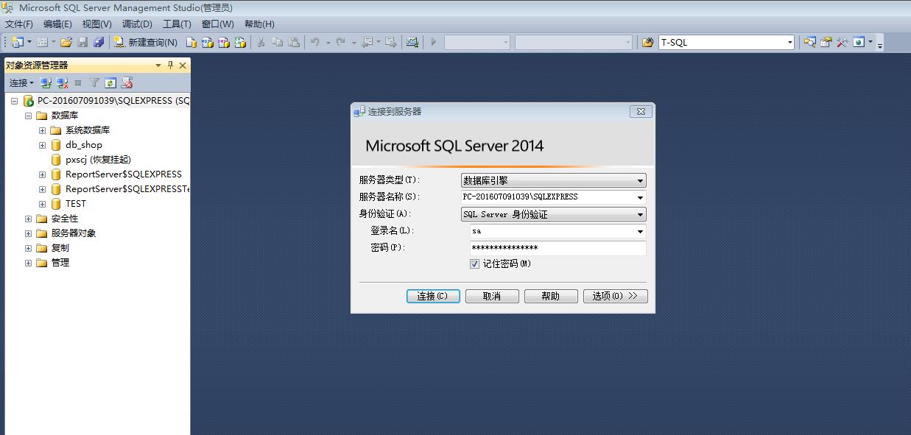The height and width of the screenshot is (435, 911).
Task: Open the 调试(D) menu
Action: pos(137,24)
